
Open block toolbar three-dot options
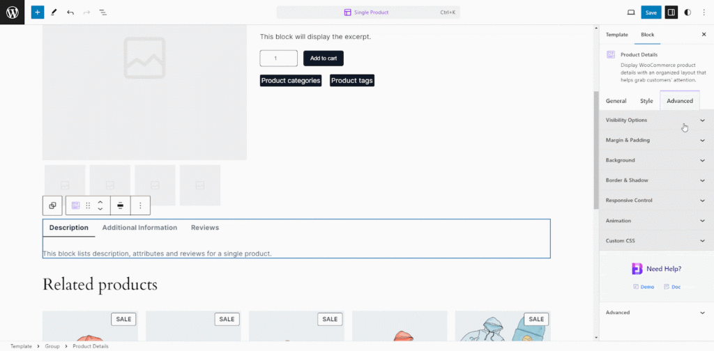pos(140,205)
